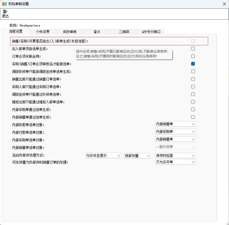Click the disabled 一般补货单 dropdown
The width and height of the screenshot is (229, 225).
coord(175,147)
